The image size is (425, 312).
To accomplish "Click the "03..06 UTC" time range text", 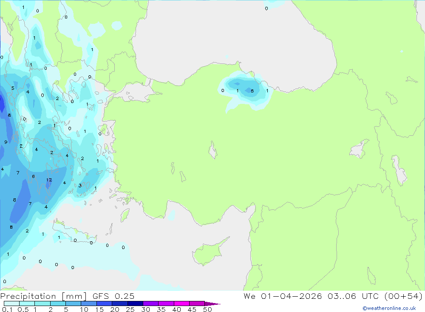I will 353,296.
